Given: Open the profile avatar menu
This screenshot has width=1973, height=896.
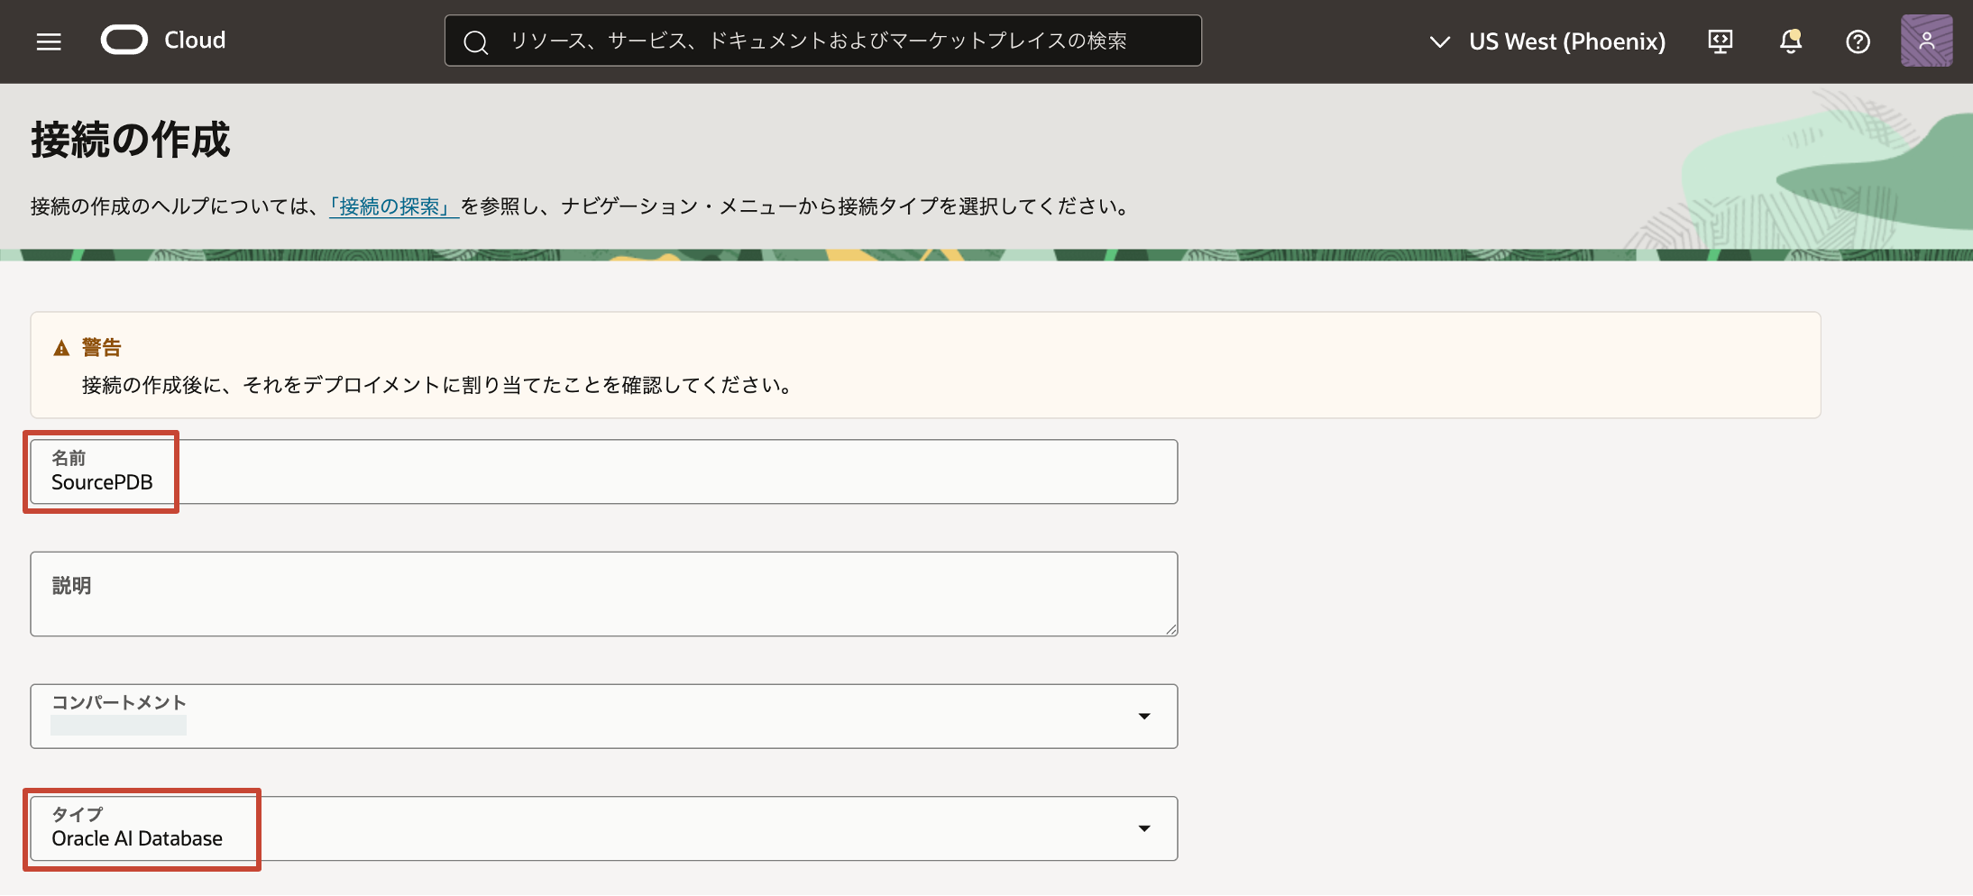Looking at the screenshot, I should point(1927,41).
